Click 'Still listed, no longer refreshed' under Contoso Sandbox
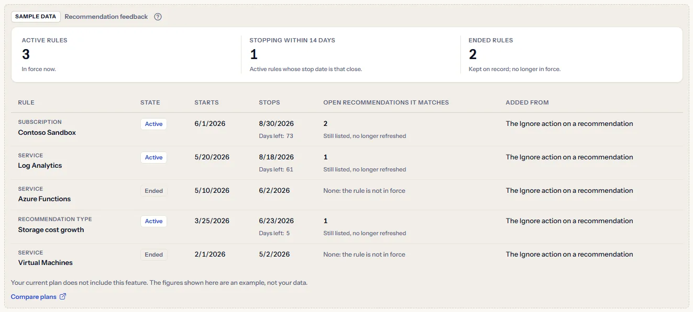Screen dimensions: 693x312 click(365, 136)
